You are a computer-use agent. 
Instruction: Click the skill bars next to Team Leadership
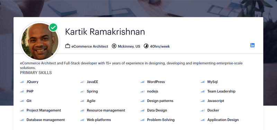(x=203, y=91)
